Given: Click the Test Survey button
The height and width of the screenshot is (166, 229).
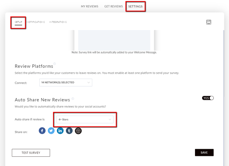Looking at the screenshot, I should 31,153.
